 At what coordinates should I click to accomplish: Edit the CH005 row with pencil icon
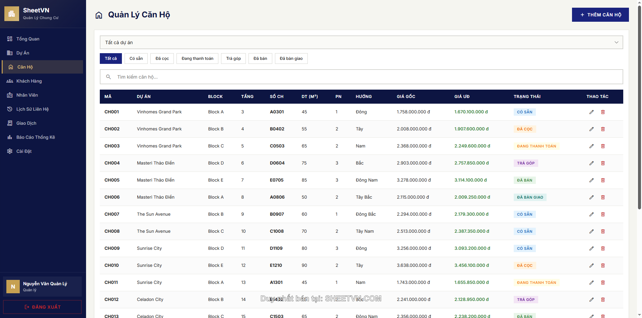click(591, 180)
